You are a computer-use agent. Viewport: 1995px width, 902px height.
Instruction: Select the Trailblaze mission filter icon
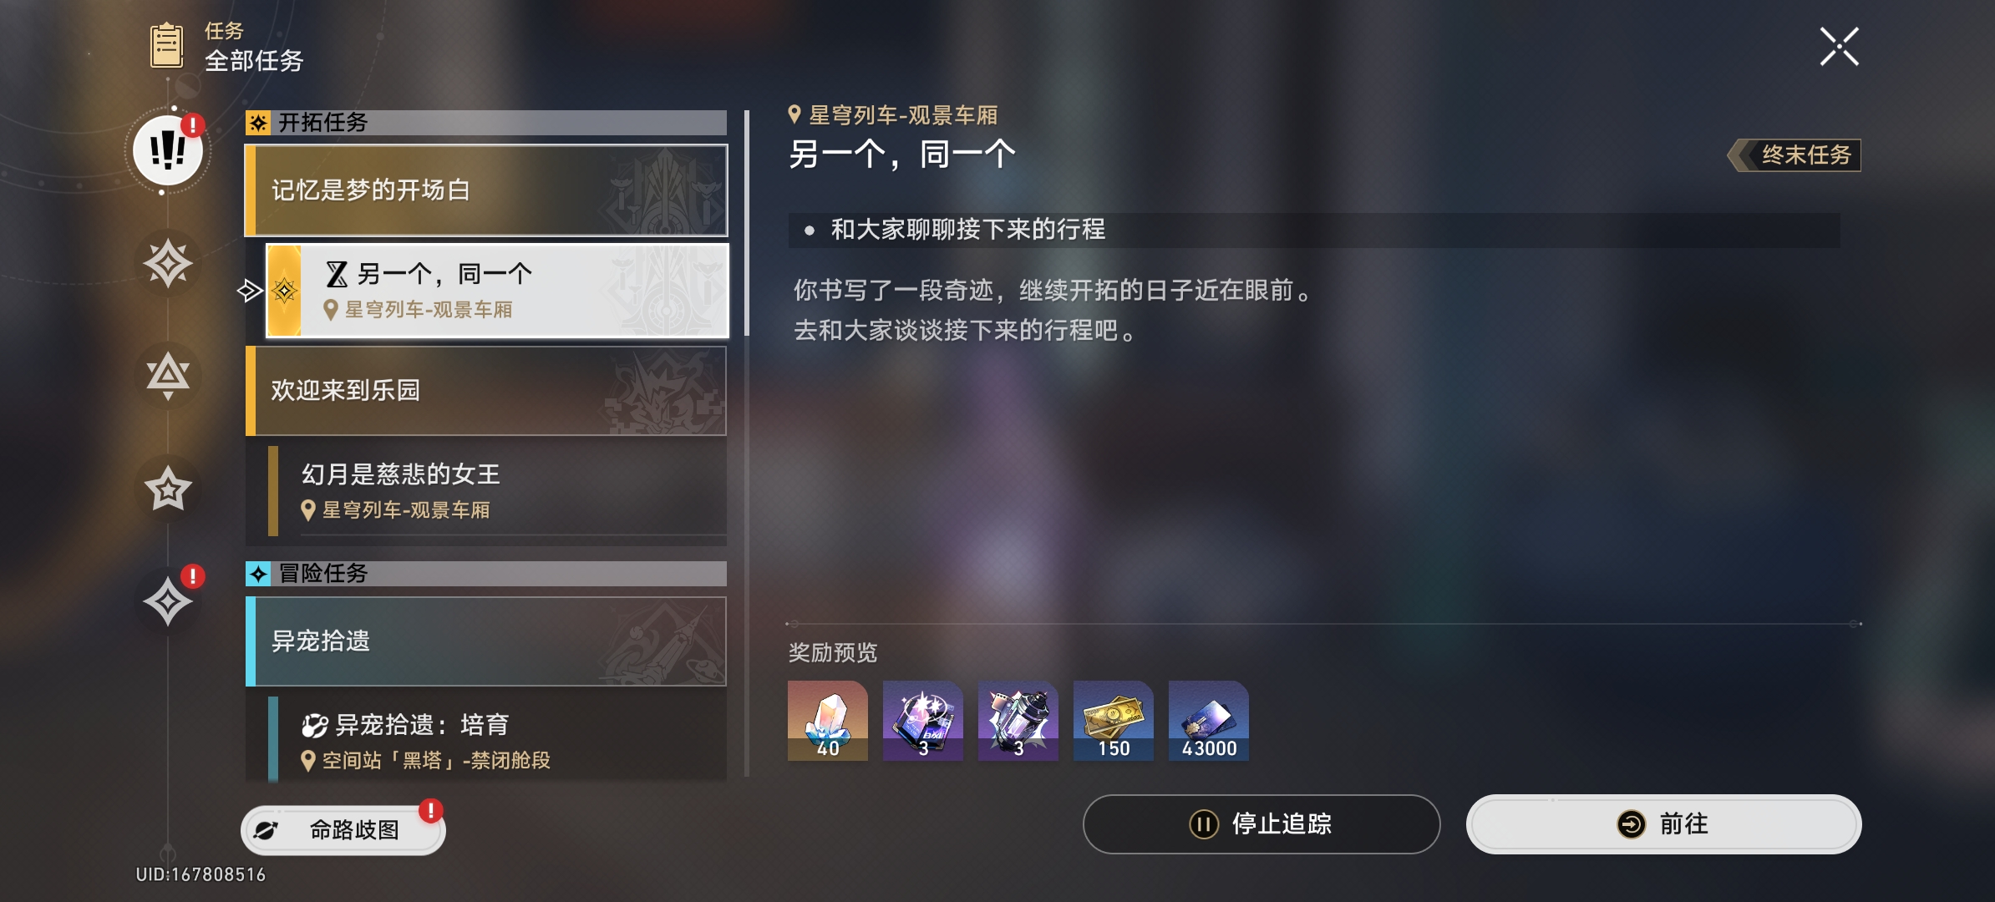(168, 264)
